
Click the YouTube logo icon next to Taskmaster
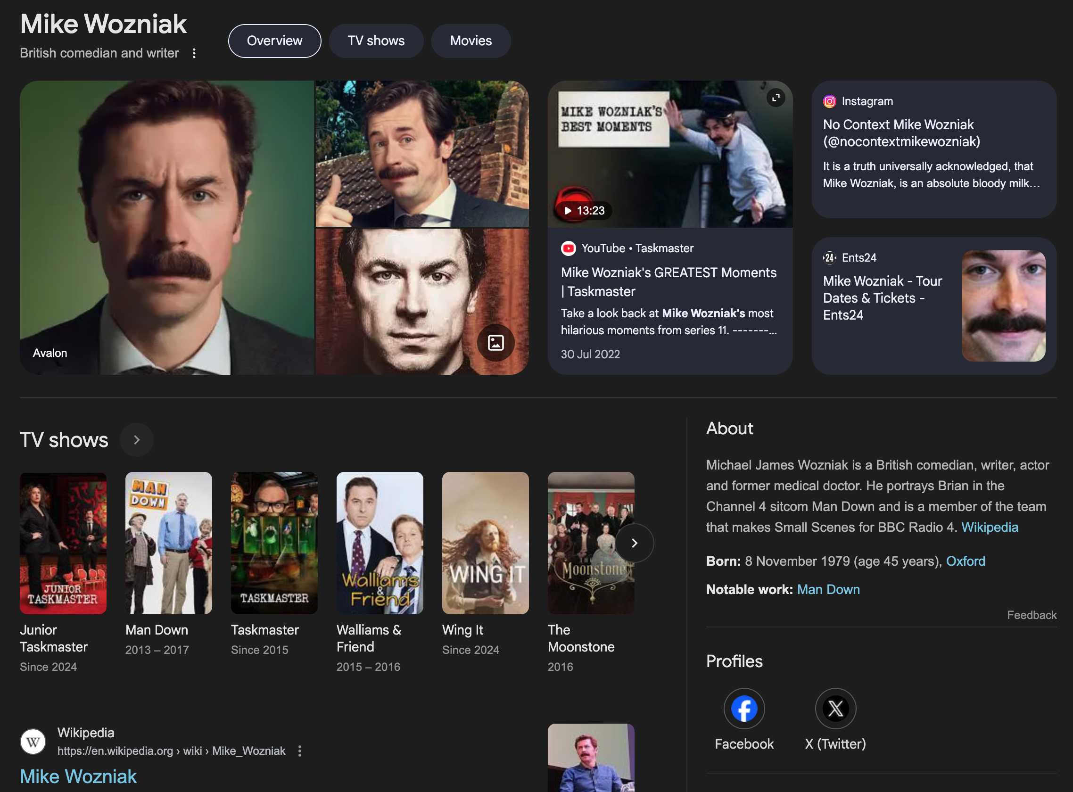pos(568,248)
